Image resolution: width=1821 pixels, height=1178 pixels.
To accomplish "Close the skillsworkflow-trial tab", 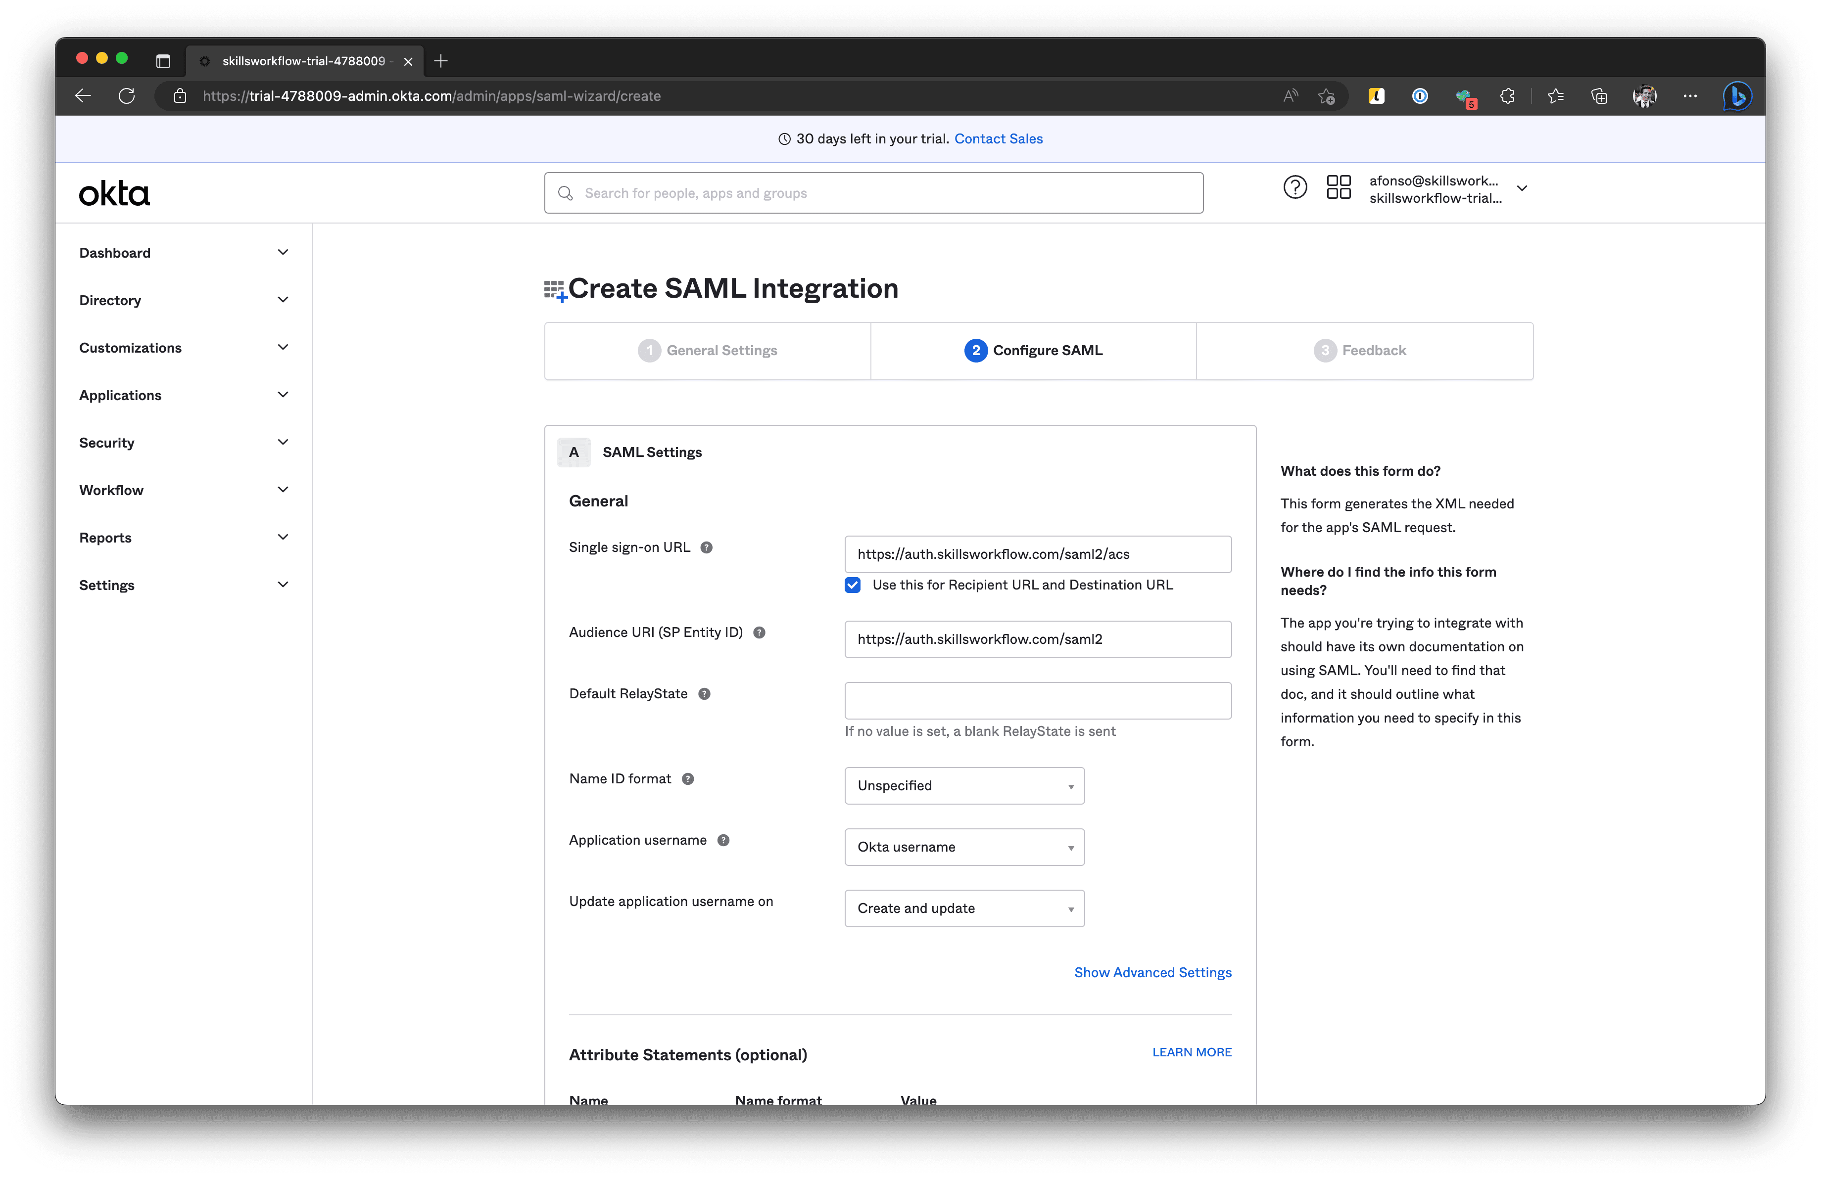I will pos(409,61).
